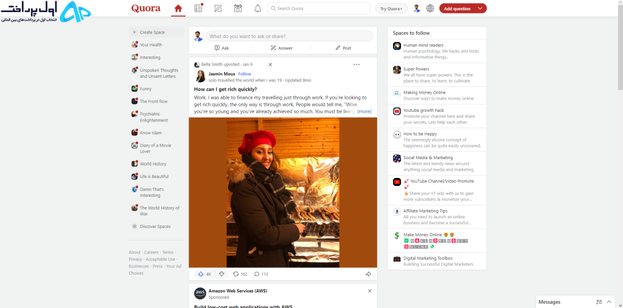Open the Making Money Online space

pos(437,95)
